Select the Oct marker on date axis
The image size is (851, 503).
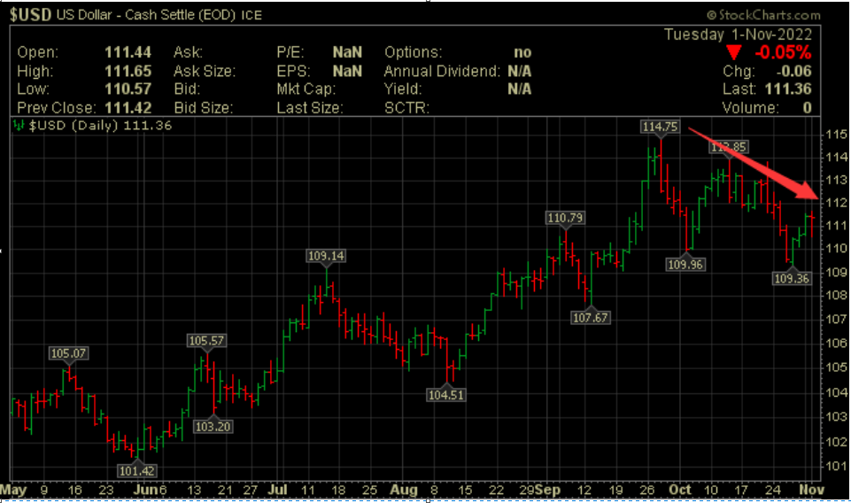pyautogui.click(x=680, y=490)
